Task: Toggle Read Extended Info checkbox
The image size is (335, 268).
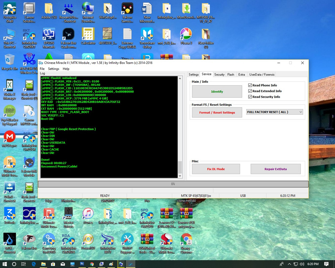Action: pyautogui.click(x=250, y=91)
